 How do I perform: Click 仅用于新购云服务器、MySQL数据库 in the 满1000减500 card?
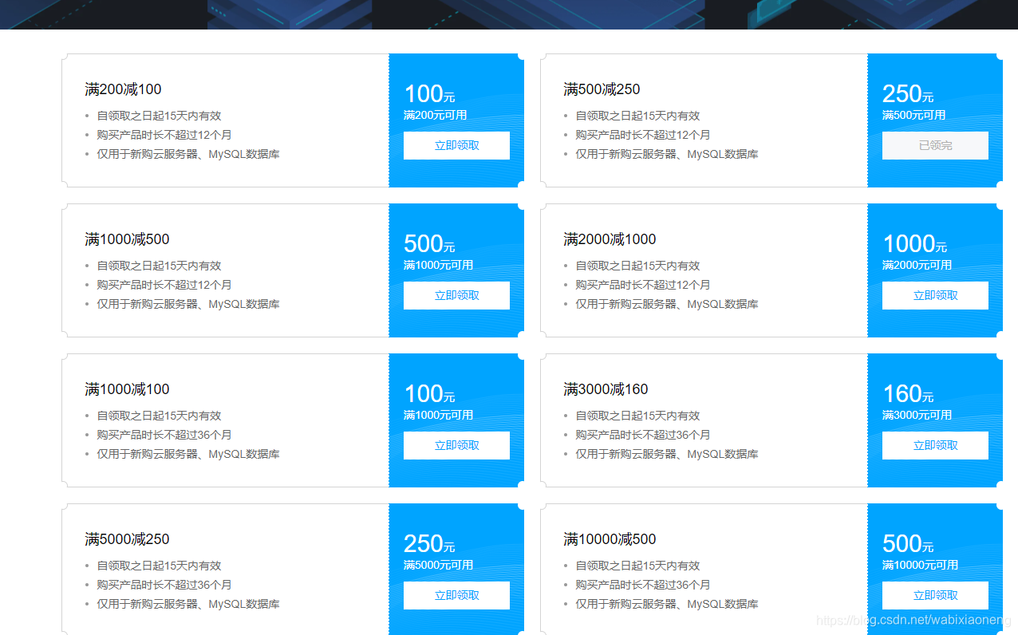point(188,304)
